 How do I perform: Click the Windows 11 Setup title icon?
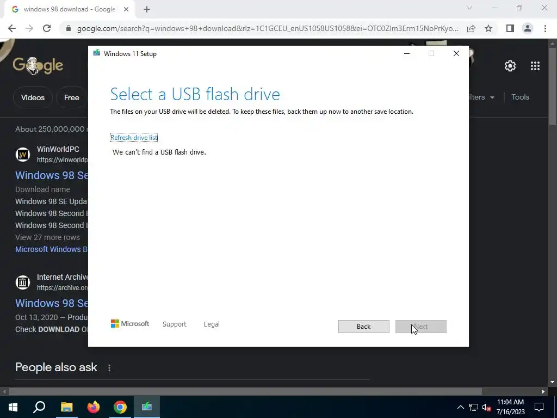pyautogui.click(x=97, y=53)
